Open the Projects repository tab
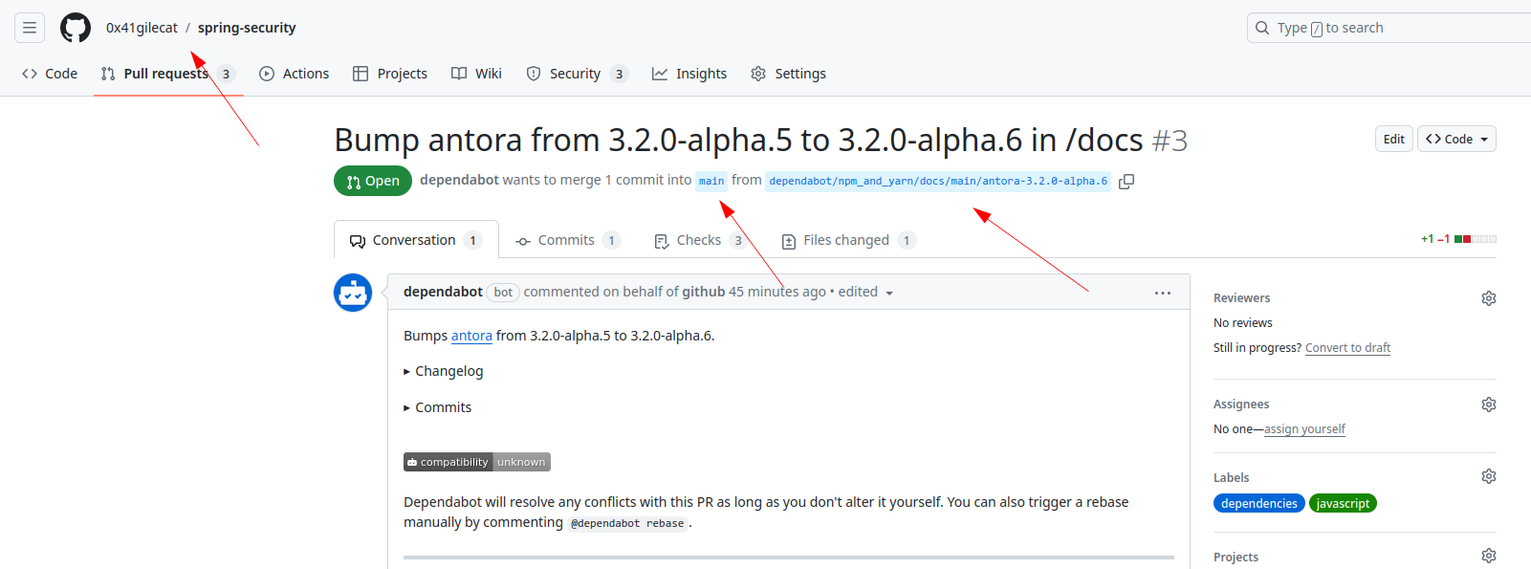This screenshot has height=569, width=1531. (x=390, y=74)
